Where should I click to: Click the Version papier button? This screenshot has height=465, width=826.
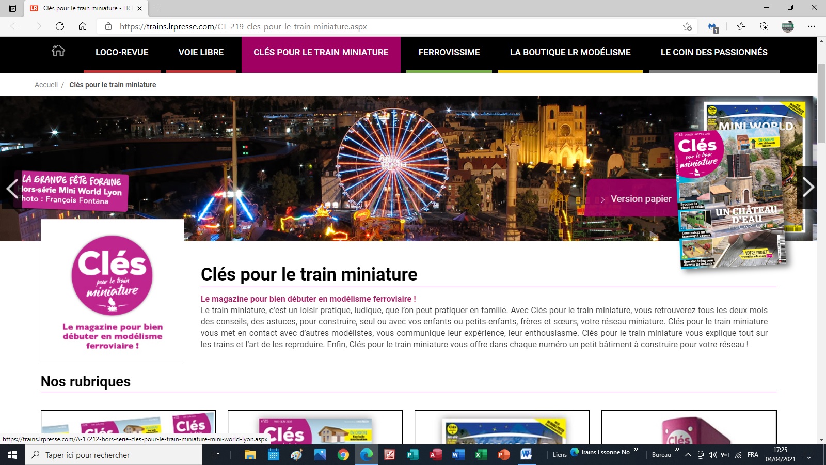[x=636, y=199]
